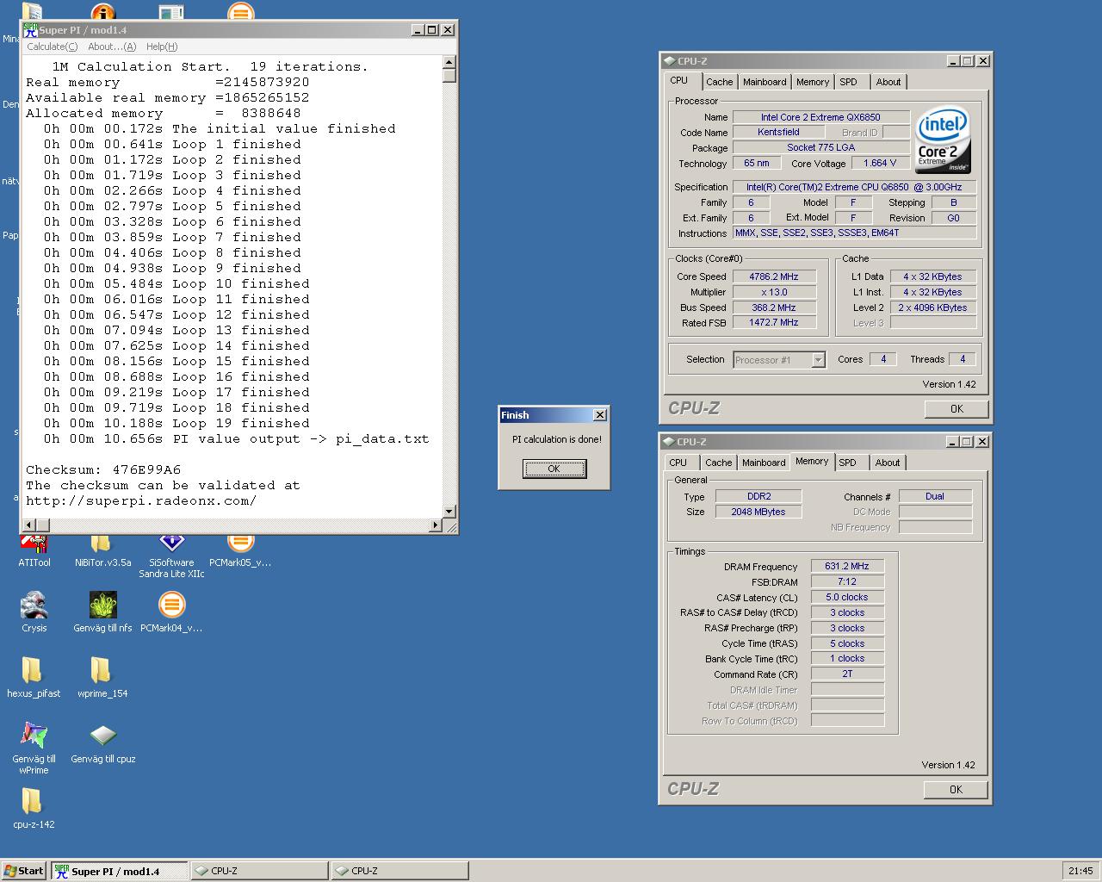Open About tab in bottom CPU-Z
Image resolution: width=1102 pixels, height=882 pixels.
888,463
